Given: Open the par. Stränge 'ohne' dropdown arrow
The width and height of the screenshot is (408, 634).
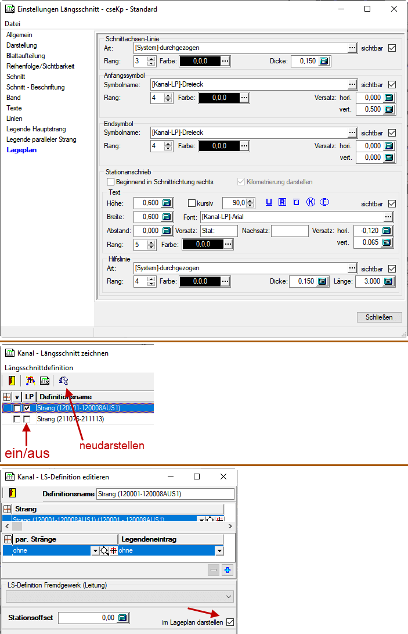Looking at the screenshot, I should 95,550.
